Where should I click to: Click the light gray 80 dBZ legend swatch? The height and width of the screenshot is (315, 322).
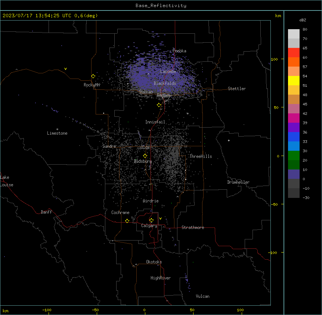(x=294, y=34)
